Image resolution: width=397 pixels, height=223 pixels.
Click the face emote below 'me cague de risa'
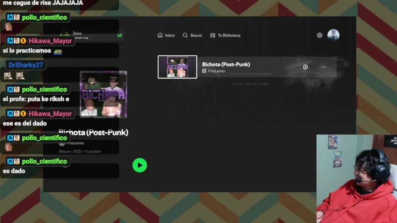tap(8, 27)
